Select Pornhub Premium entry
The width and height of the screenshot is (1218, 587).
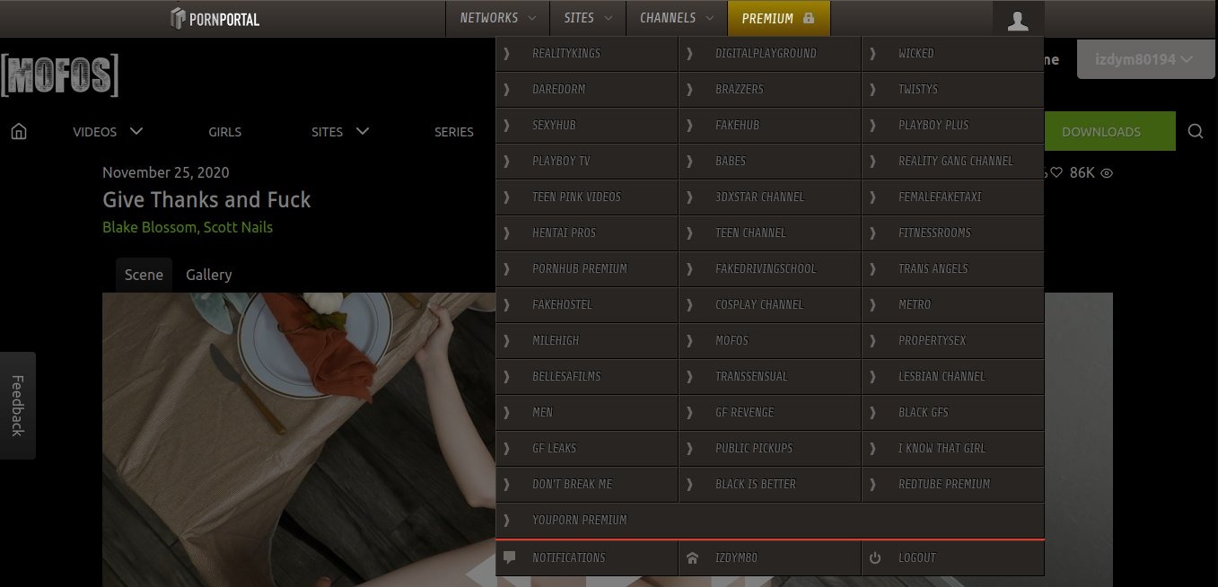(x=587, y=268)
